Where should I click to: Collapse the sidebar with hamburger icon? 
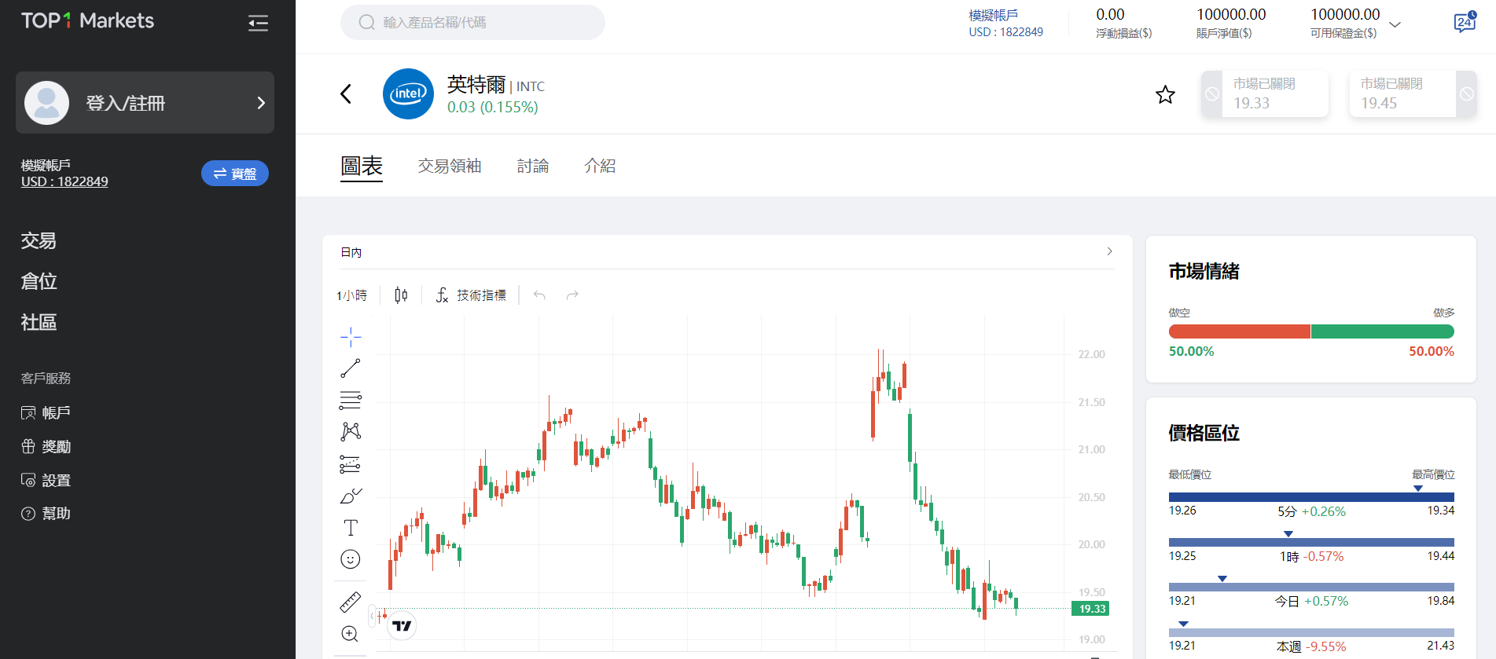(x=258, y=24)
